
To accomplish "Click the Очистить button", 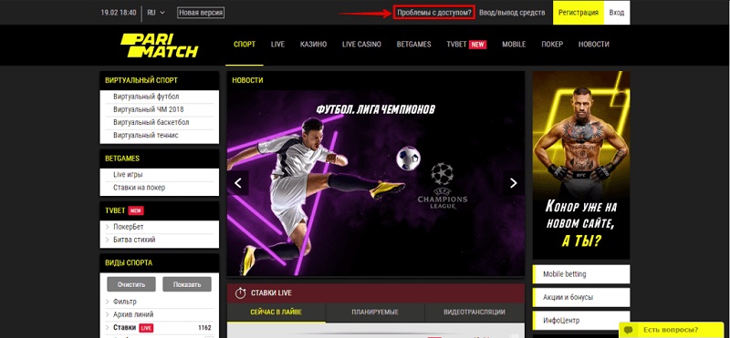I will 131,284.
